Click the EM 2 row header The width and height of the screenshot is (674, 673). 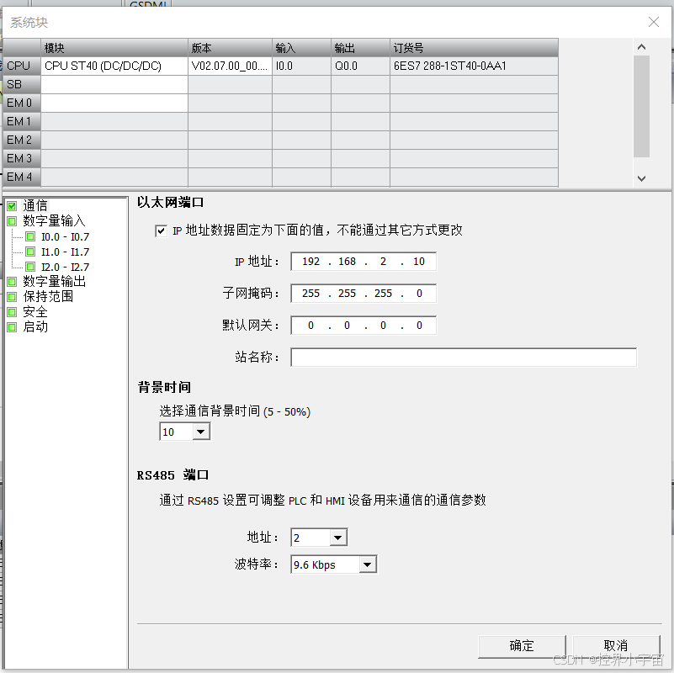[x=22, y=140]
